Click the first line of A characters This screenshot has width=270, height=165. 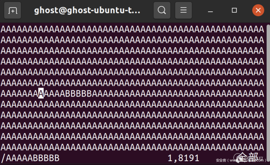tap(132, 29)
